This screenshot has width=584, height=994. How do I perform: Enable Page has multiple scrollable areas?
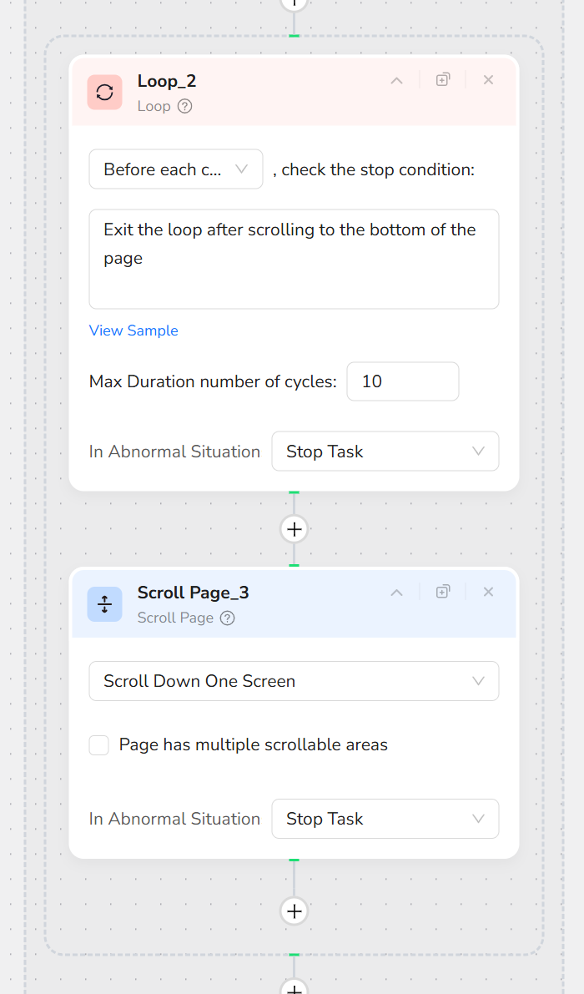click(98, 744)
